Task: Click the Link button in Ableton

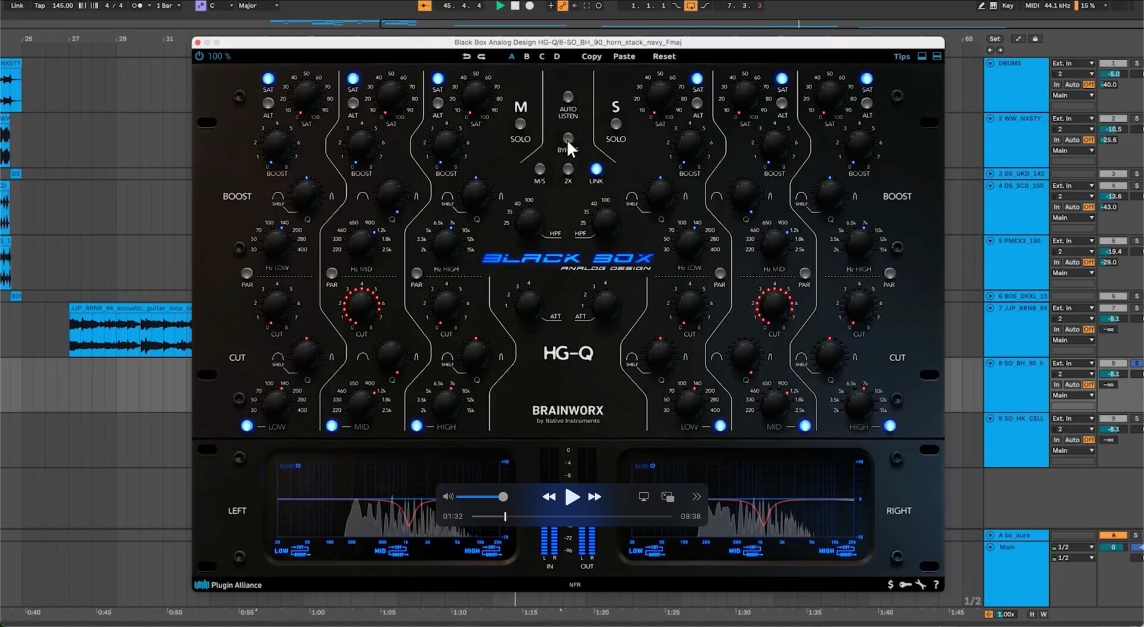Action: (x=17, y=5)
